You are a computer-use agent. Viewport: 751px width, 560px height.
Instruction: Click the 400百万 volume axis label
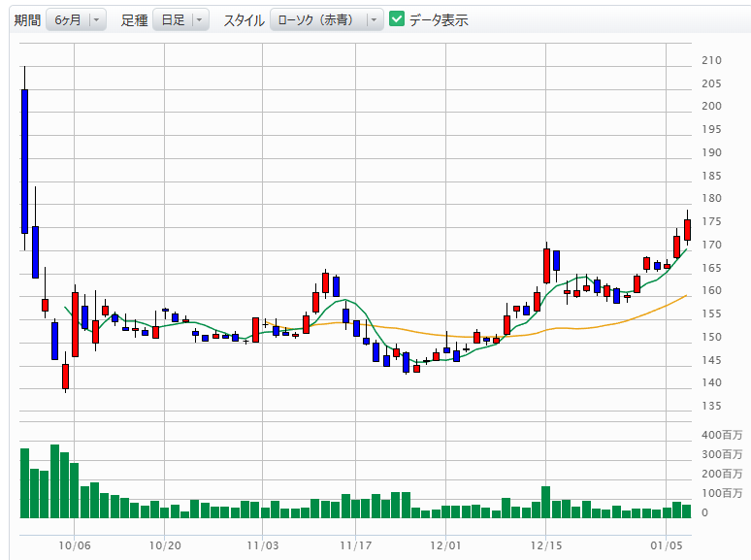coord(720,435)
